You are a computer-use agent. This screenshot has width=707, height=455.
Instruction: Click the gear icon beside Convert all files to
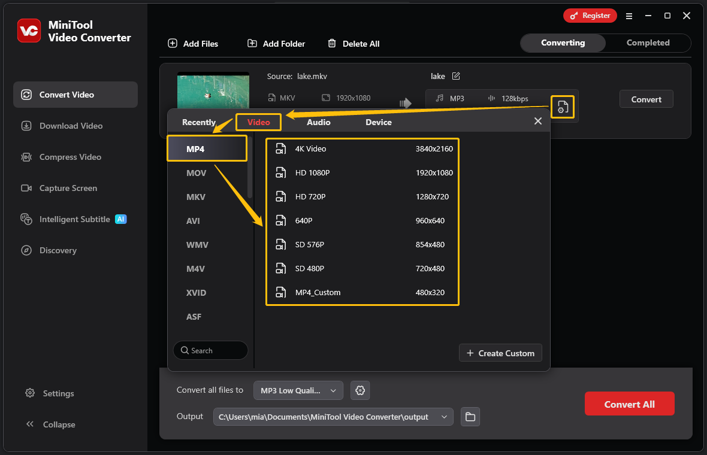pyautogui.click(x=359, y=390)
